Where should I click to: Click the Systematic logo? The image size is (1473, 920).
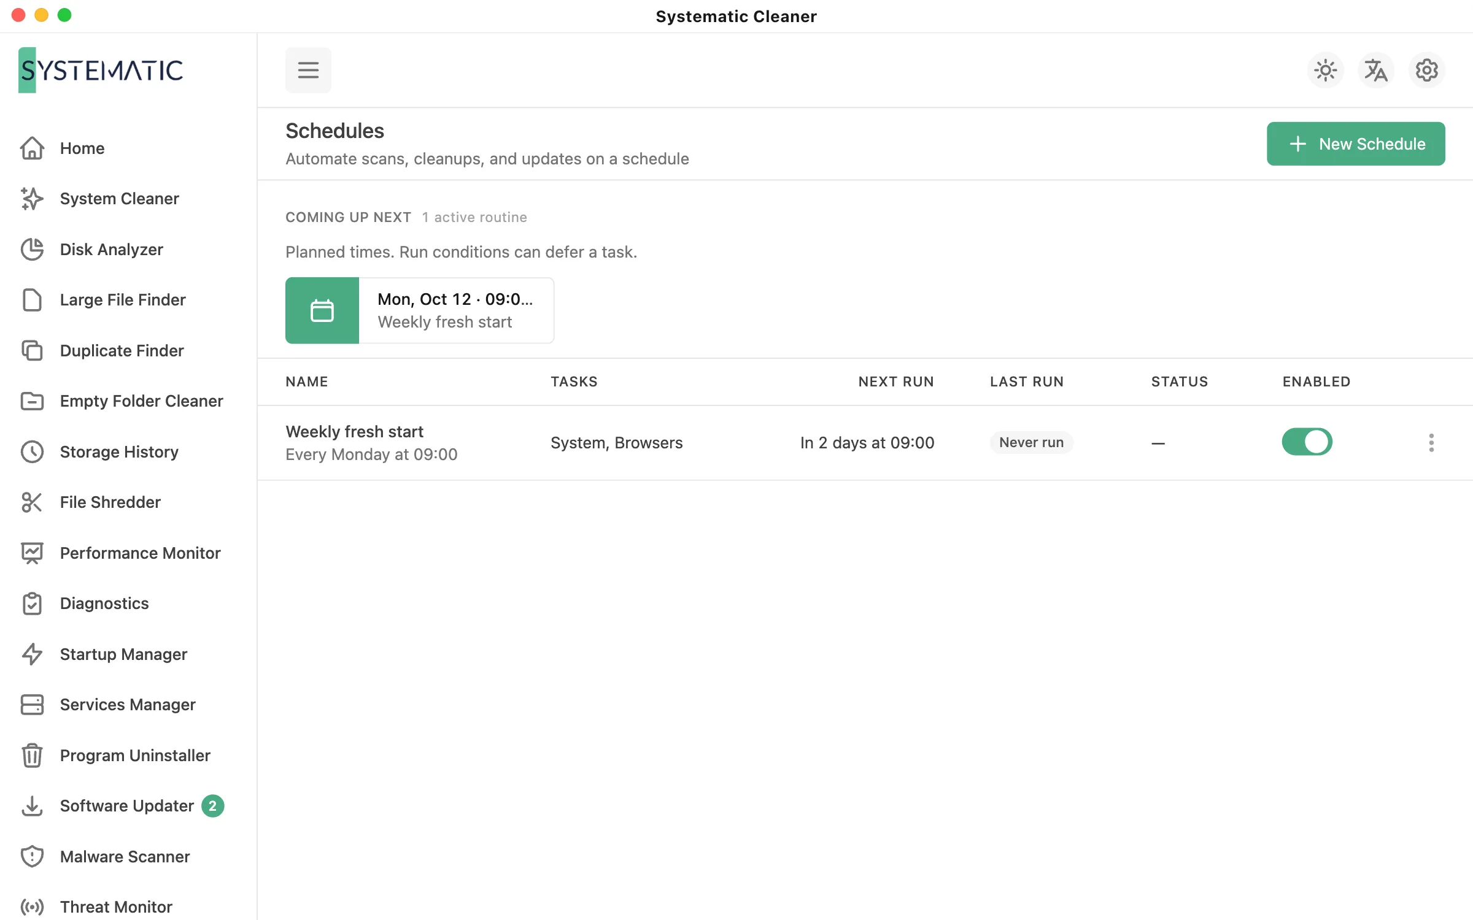(101, 70)
